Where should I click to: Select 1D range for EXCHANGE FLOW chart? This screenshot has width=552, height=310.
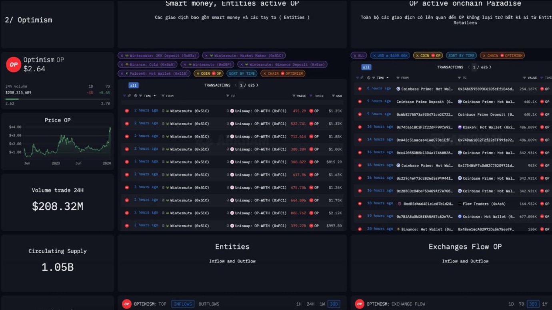(x=511, y=304)
